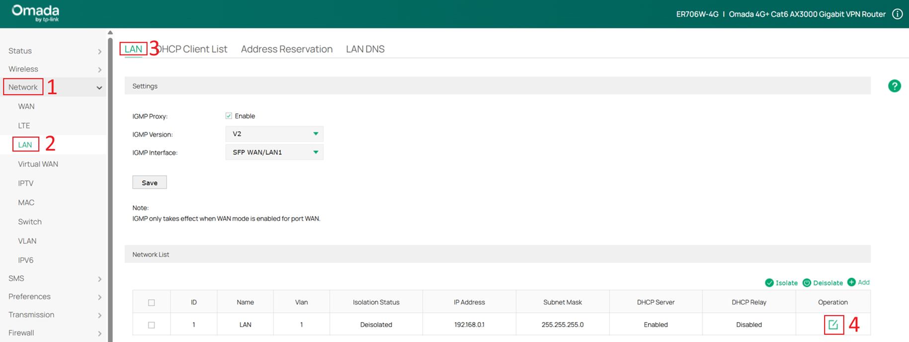909x342 pixels.
Task: Click the Deisolate power icon
Action: tap(807, 282)
